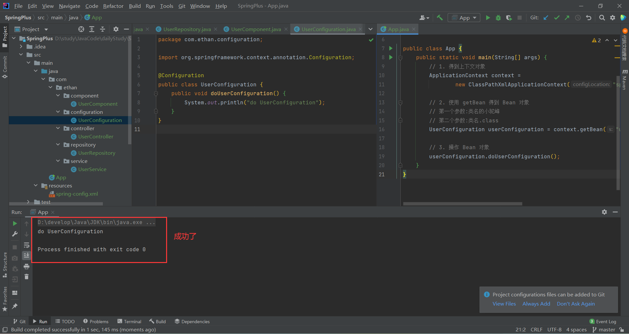This screenshot has height=334, width=629.
Task: Click master branch in status bar
Action: click(x=604, y=330)
